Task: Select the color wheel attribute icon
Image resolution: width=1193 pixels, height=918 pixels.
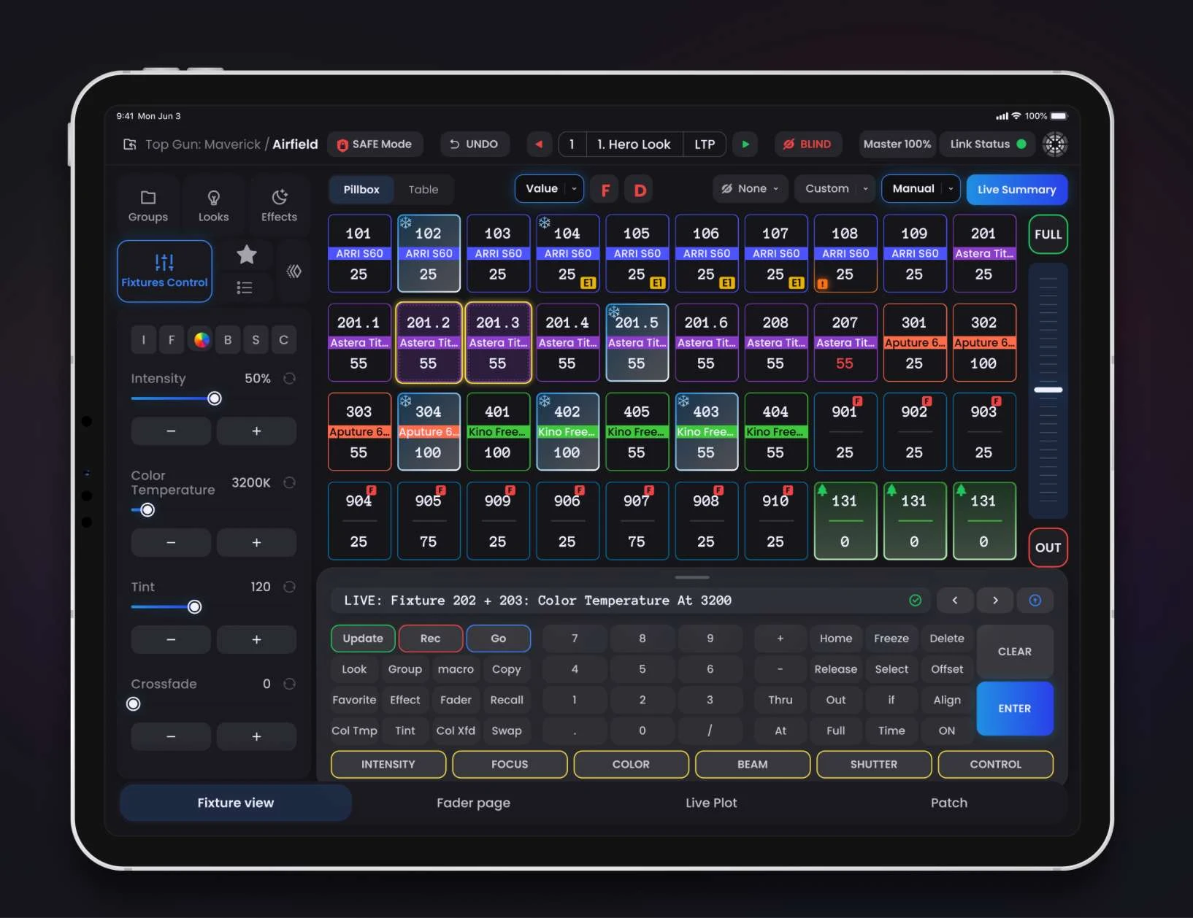Action: click(x=202, y=339)
